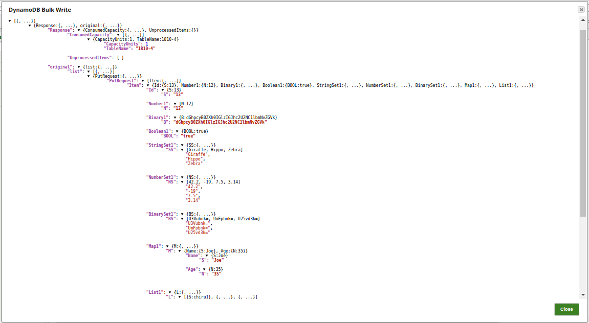Select the red "UmFpbnk=" binary entry
The width and height of the screenshot is (589, 323).
point(198,228)
